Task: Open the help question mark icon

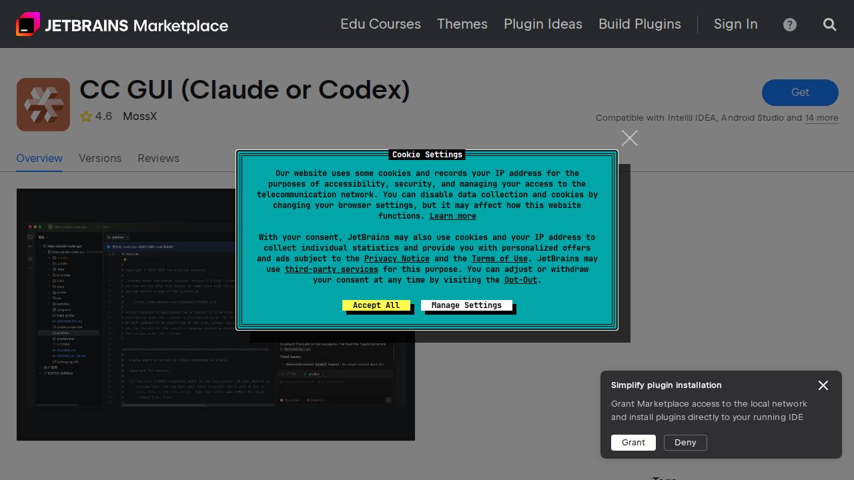Action: tap(790, 25)
